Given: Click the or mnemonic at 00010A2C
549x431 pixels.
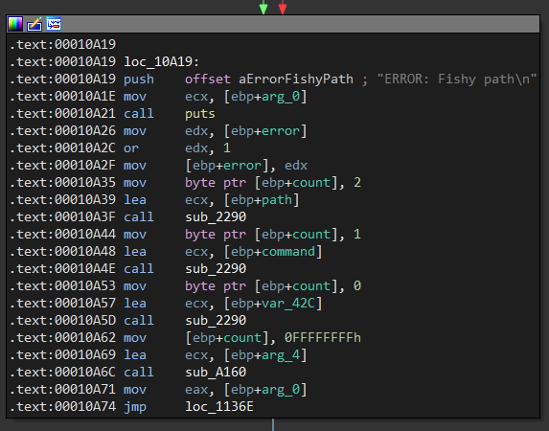Looking at the screenshot, I should click(x=131, y=148).
